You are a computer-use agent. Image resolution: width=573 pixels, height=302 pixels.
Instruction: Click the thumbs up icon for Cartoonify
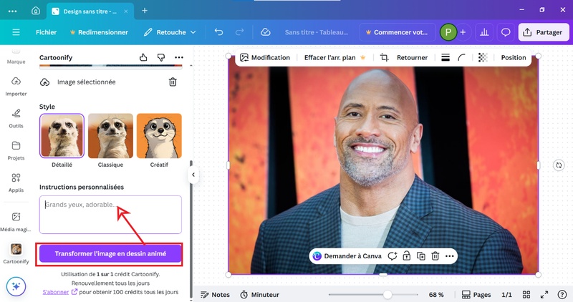click(x=143, y=57)
